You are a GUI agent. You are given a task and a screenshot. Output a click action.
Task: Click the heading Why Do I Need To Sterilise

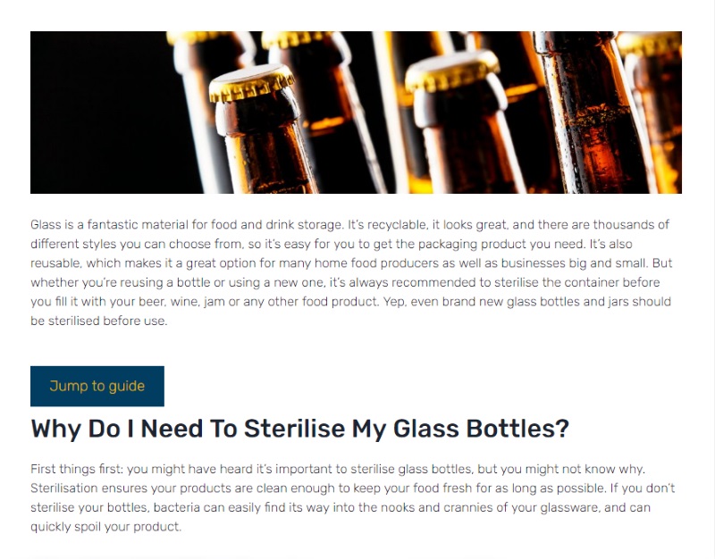click(x=299, y=429)
